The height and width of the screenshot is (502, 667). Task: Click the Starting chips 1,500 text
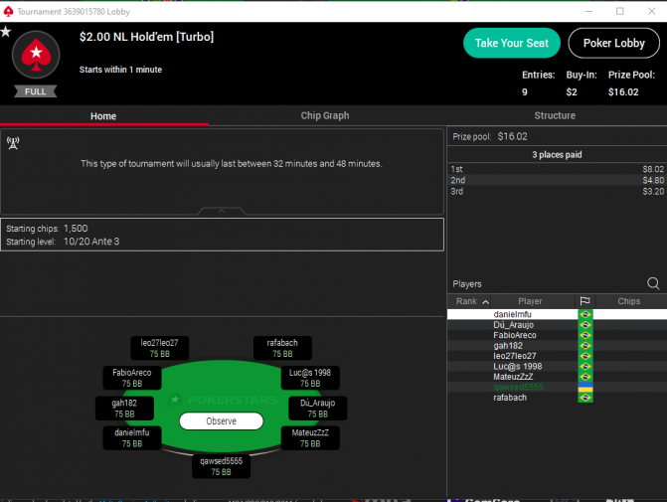click(x=48, y=229)
